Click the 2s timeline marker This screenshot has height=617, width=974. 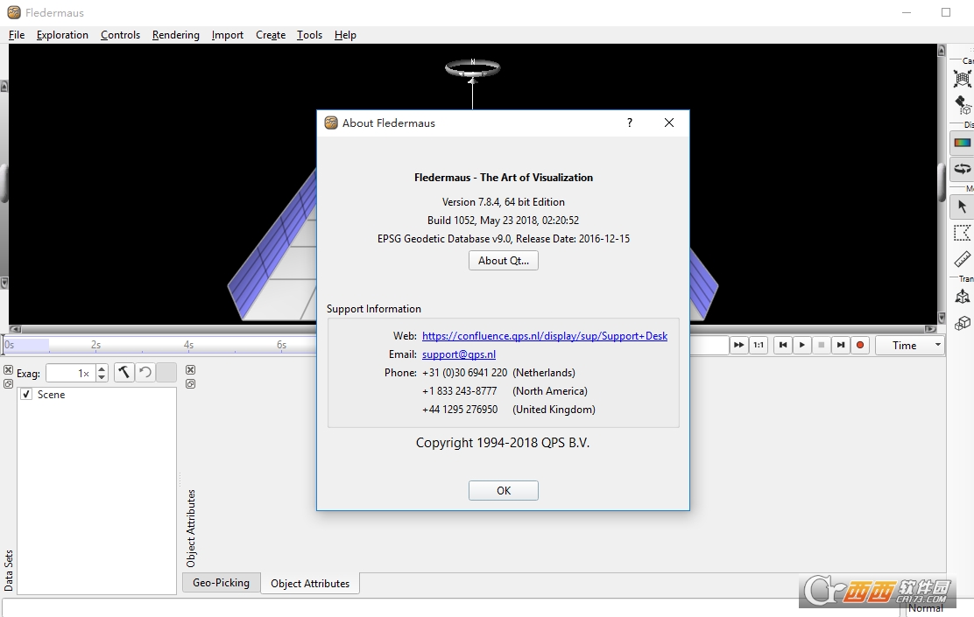tap(95, 345)
